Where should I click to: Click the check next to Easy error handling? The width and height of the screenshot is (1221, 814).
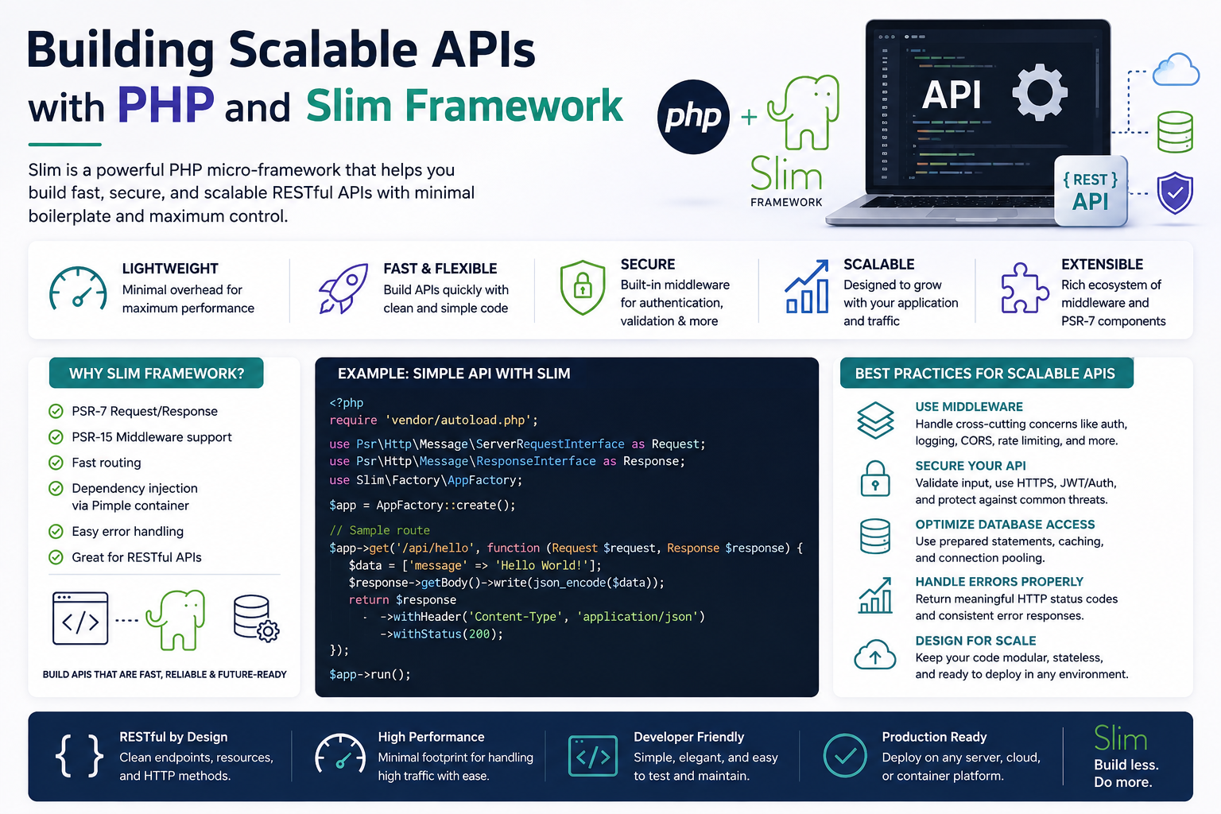click(56, 531)
